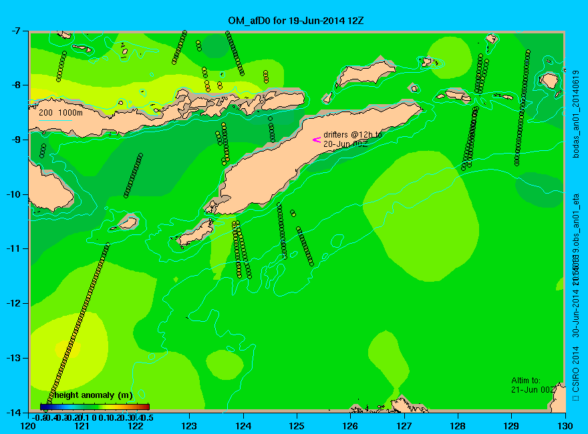This screenshot has width=588, height=434.
Task: Click the 'CSIRO 2014' copyright text
Action: click(x=576, y=374)
